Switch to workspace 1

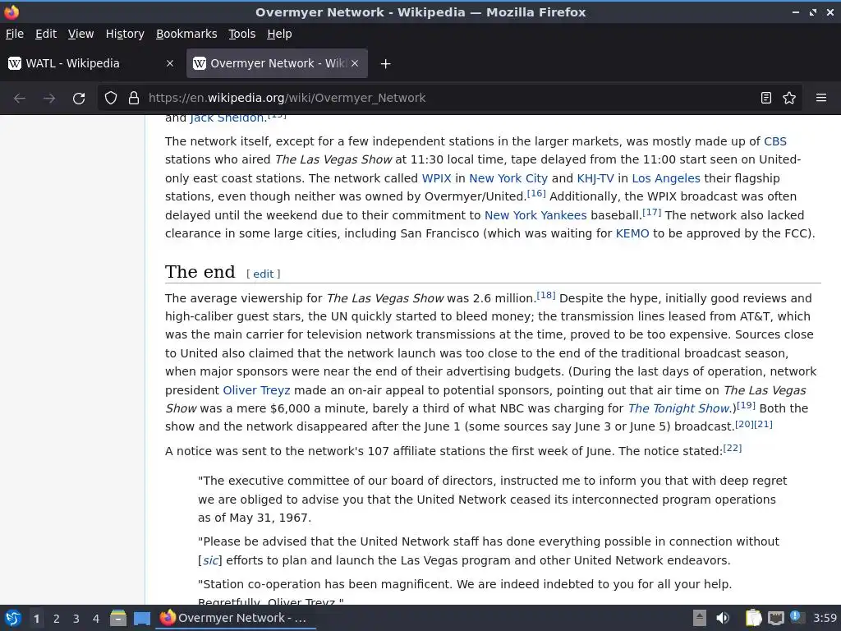pyautogui.click(x=36, y=619)
